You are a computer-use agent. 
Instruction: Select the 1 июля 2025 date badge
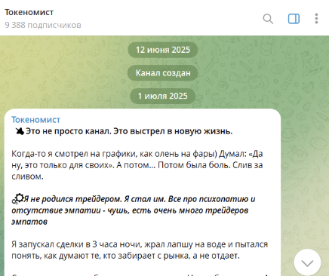[x=163, y=96]
